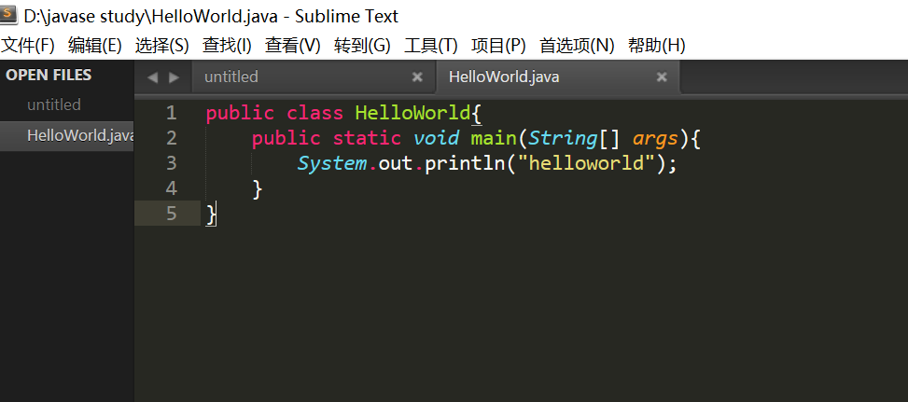
Task: Click the "helloworld" string literal
Action: point(586,163)
